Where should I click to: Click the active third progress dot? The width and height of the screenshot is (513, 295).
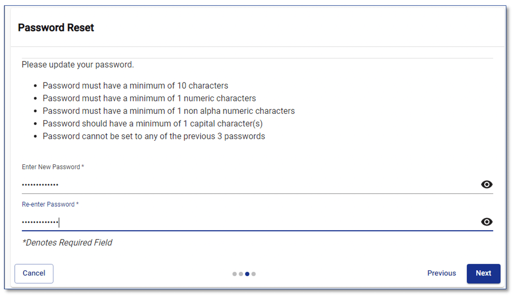247,273
